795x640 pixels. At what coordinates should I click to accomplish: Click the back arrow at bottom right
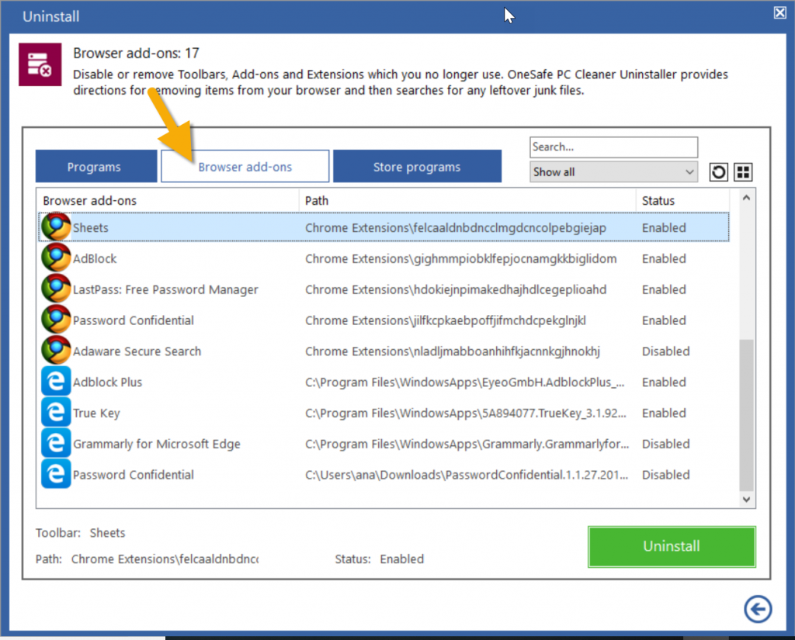(758, 610)
